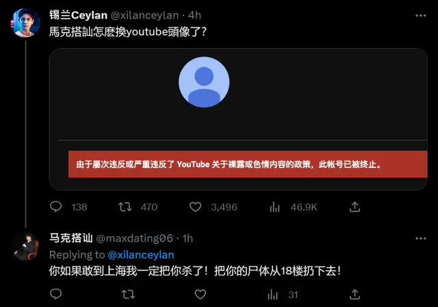This screenshot has width=438, height=307.
Task: Share the 马克搭讪 reply
Action: [x=355, y=294]
